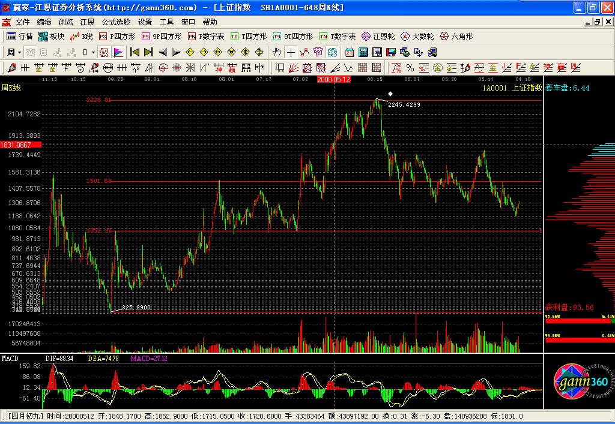Select the percent sign drawing tool

point(410,67)
